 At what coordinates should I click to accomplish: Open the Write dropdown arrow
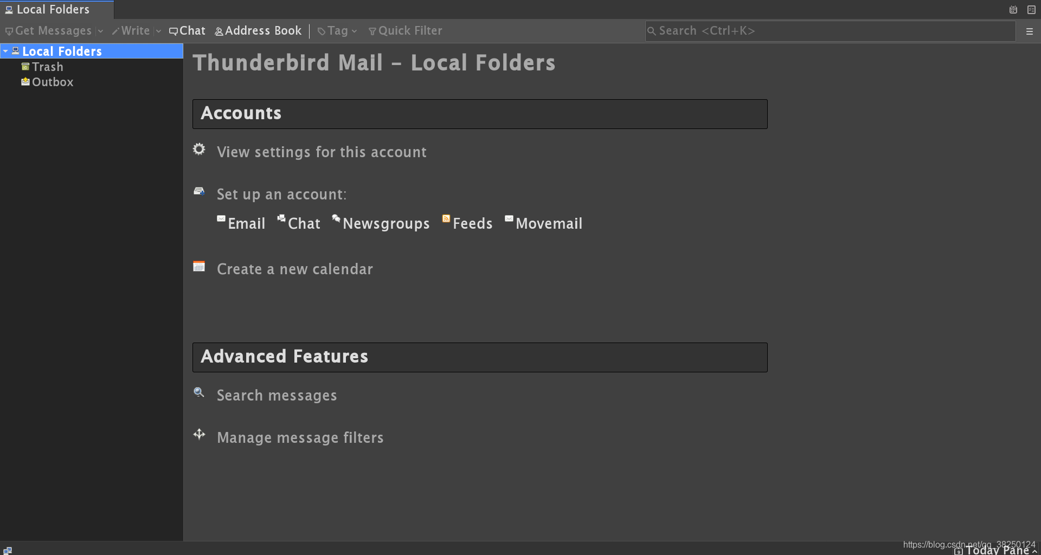158,31
